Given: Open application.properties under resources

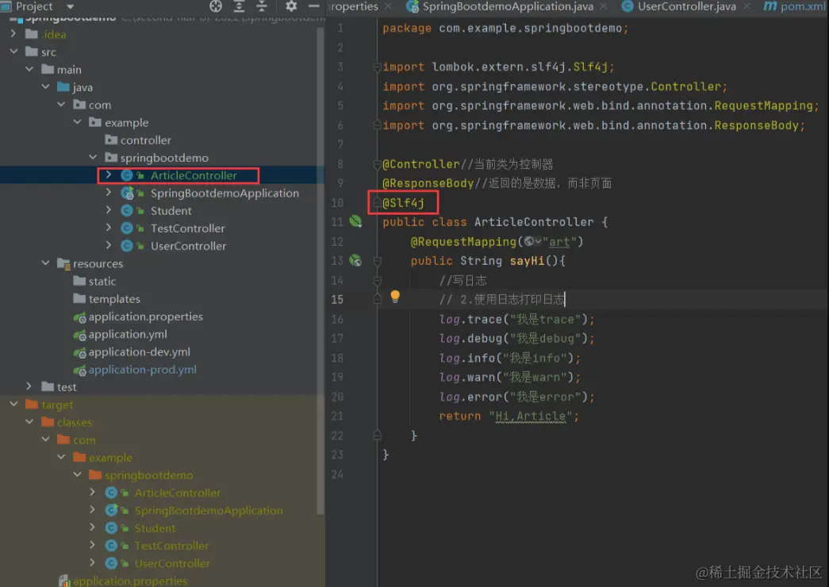Looking at the screenshot, I should [x=145, y=317].
